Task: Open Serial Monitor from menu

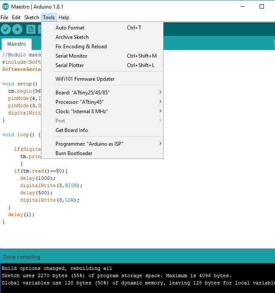Action: coord(102,56)
